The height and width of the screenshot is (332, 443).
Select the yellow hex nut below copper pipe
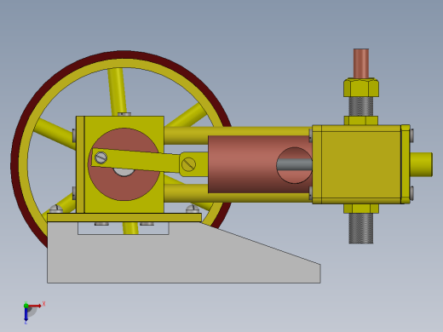pos(361,88)
